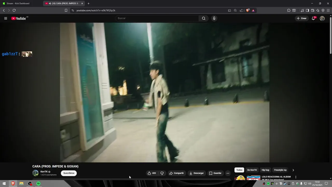Open more actions three-dot menu

click(x=228, y=173)
